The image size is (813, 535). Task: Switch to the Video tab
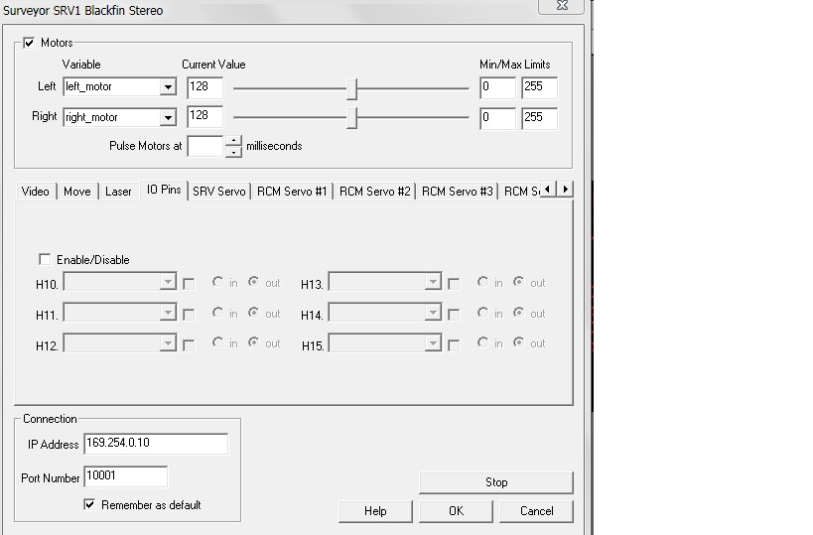tap(35, 191)
